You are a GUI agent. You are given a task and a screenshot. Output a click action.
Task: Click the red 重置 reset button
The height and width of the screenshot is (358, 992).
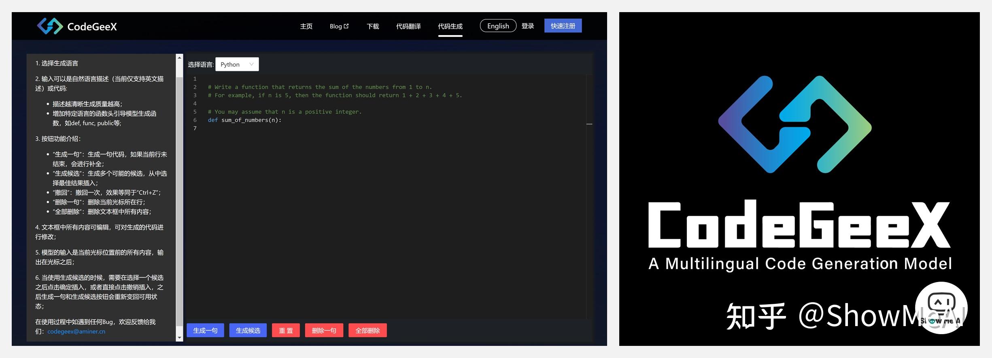click(286, 331)
